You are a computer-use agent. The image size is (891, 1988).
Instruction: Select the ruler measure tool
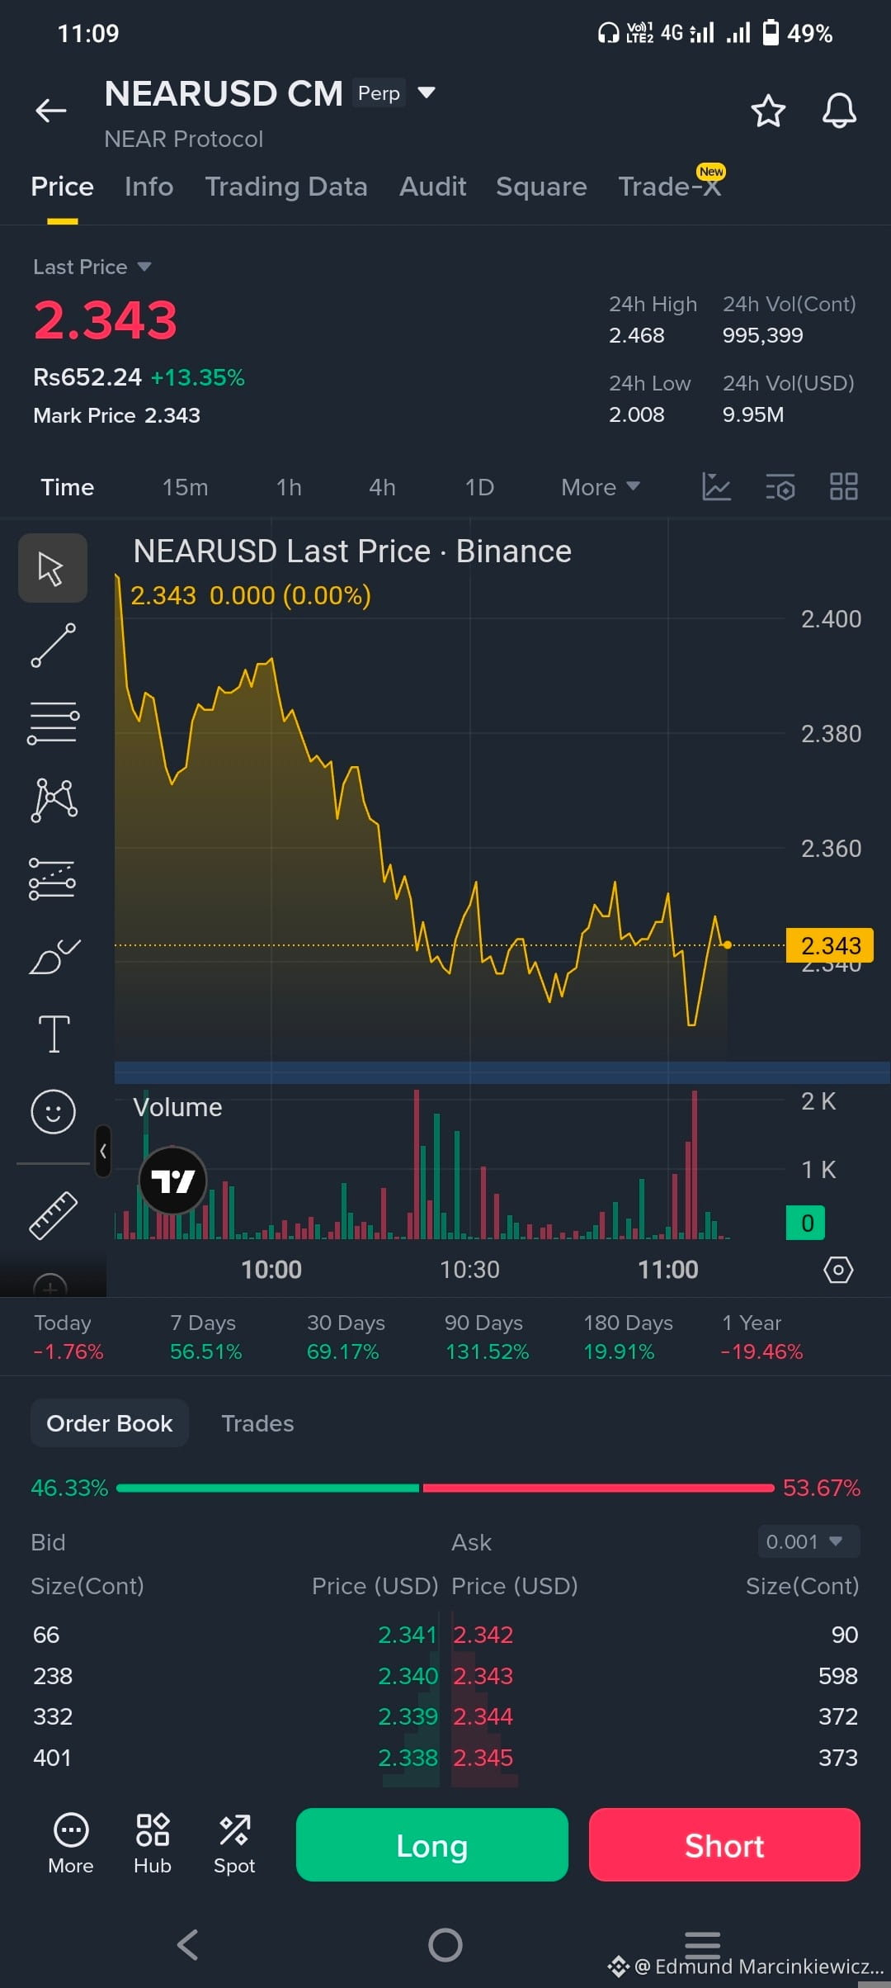click(53, 1215)
